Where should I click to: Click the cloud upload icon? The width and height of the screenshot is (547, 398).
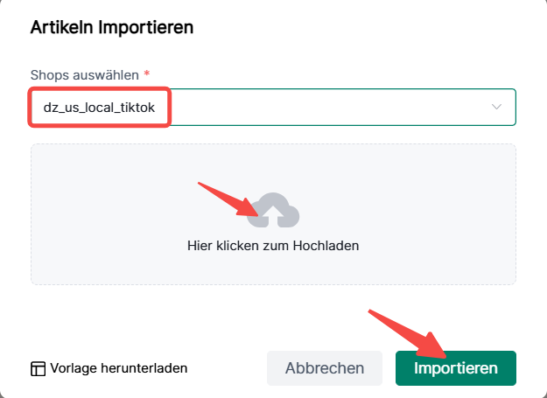tap(274, 210)
